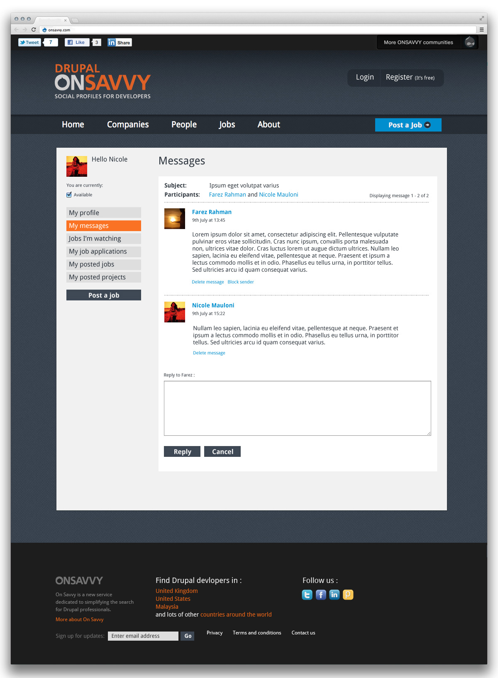Open Nicole Mauloni in the Participants line

(278, 195)
